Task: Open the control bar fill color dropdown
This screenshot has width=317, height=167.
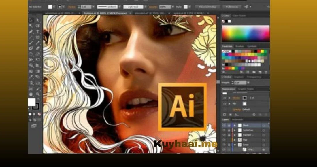Action: pos(54,7)
